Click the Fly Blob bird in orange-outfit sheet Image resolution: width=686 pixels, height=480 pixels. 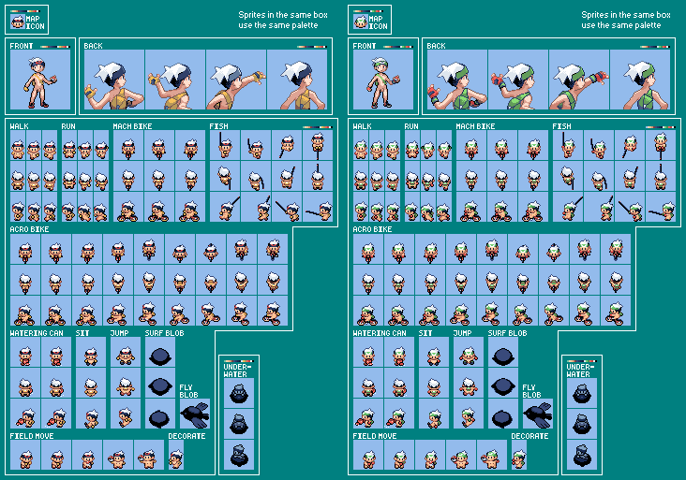195,414
